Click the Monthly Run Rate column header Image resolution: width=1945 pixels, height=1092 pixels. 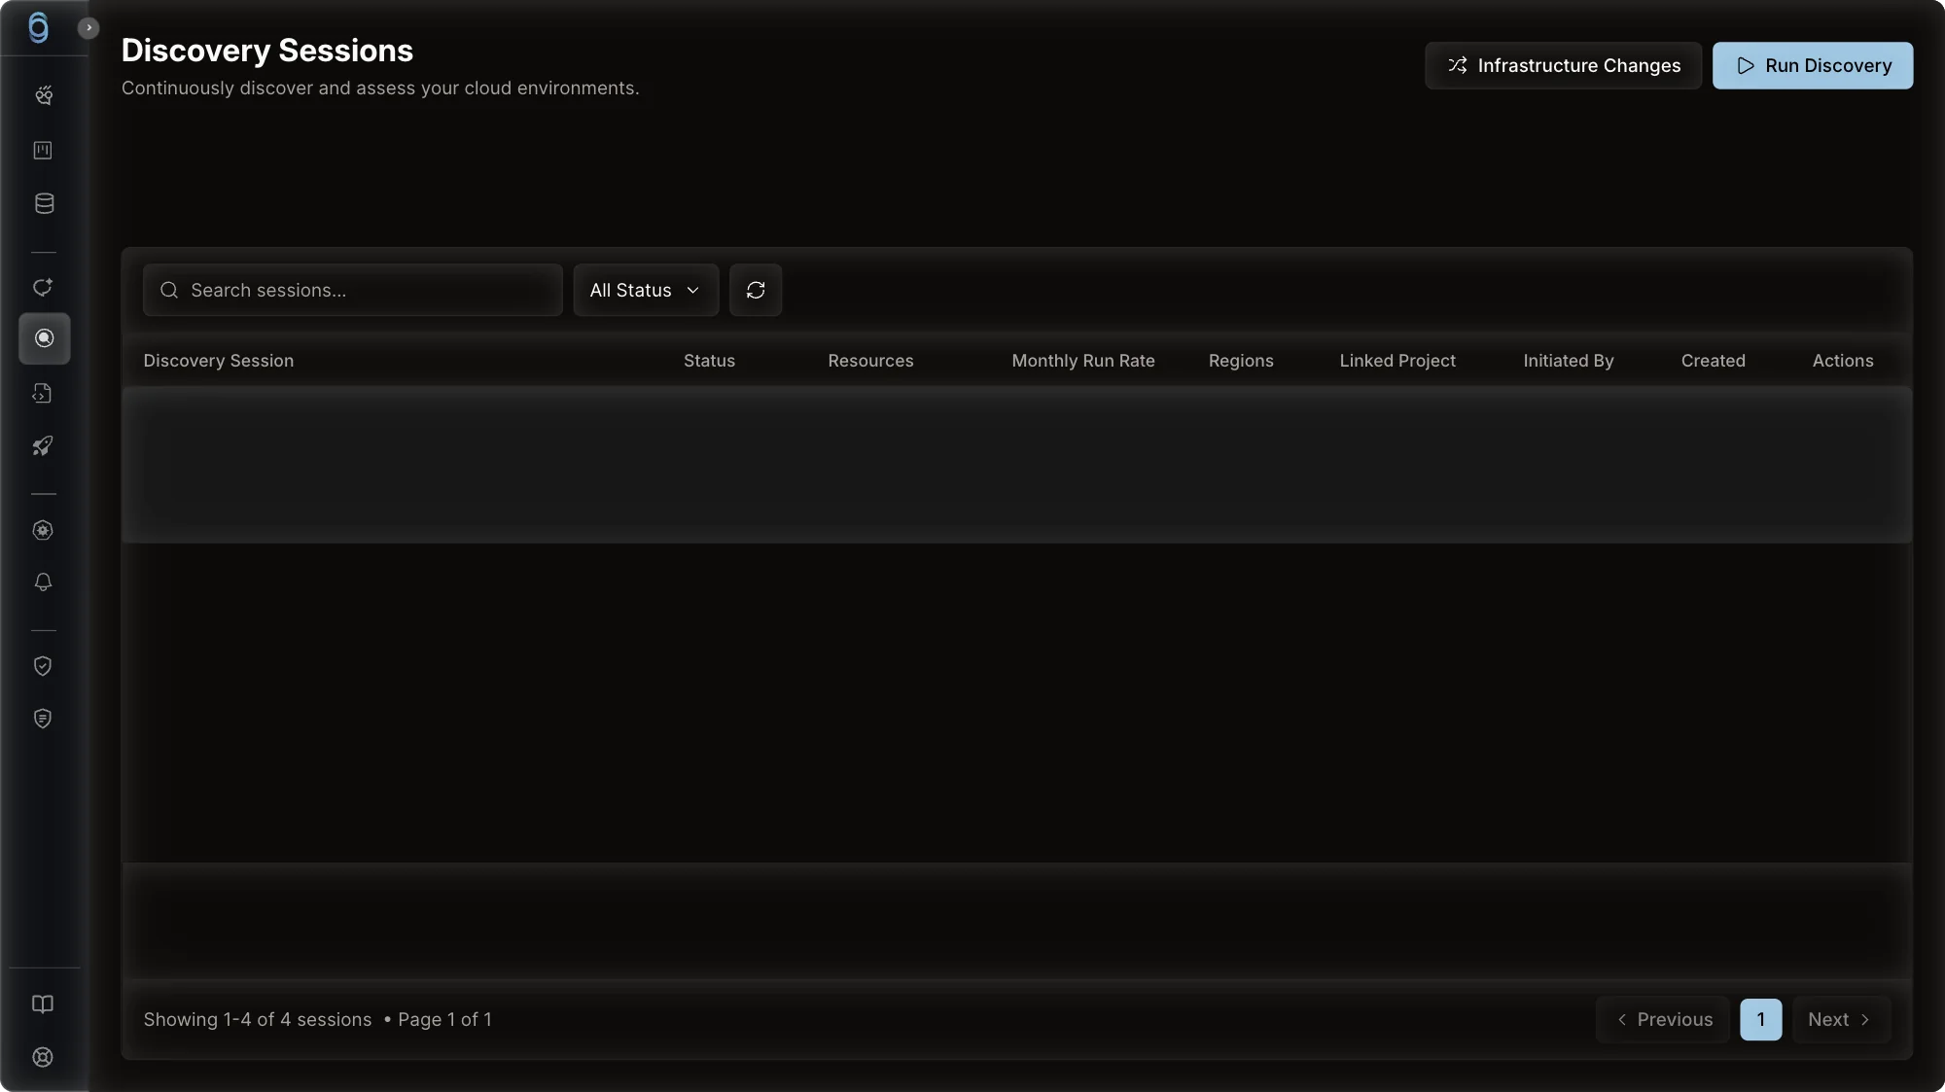click(x=1083, y=361)
